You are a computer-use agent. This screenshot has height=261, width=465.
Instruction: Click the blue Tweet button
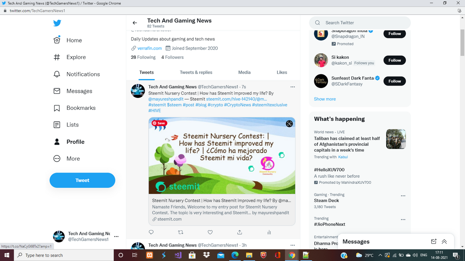(x=82, y=180)
